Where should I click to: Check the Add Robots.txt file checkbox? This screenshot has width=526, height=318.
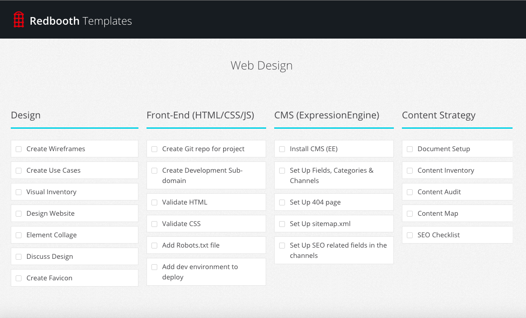[154, 245]
